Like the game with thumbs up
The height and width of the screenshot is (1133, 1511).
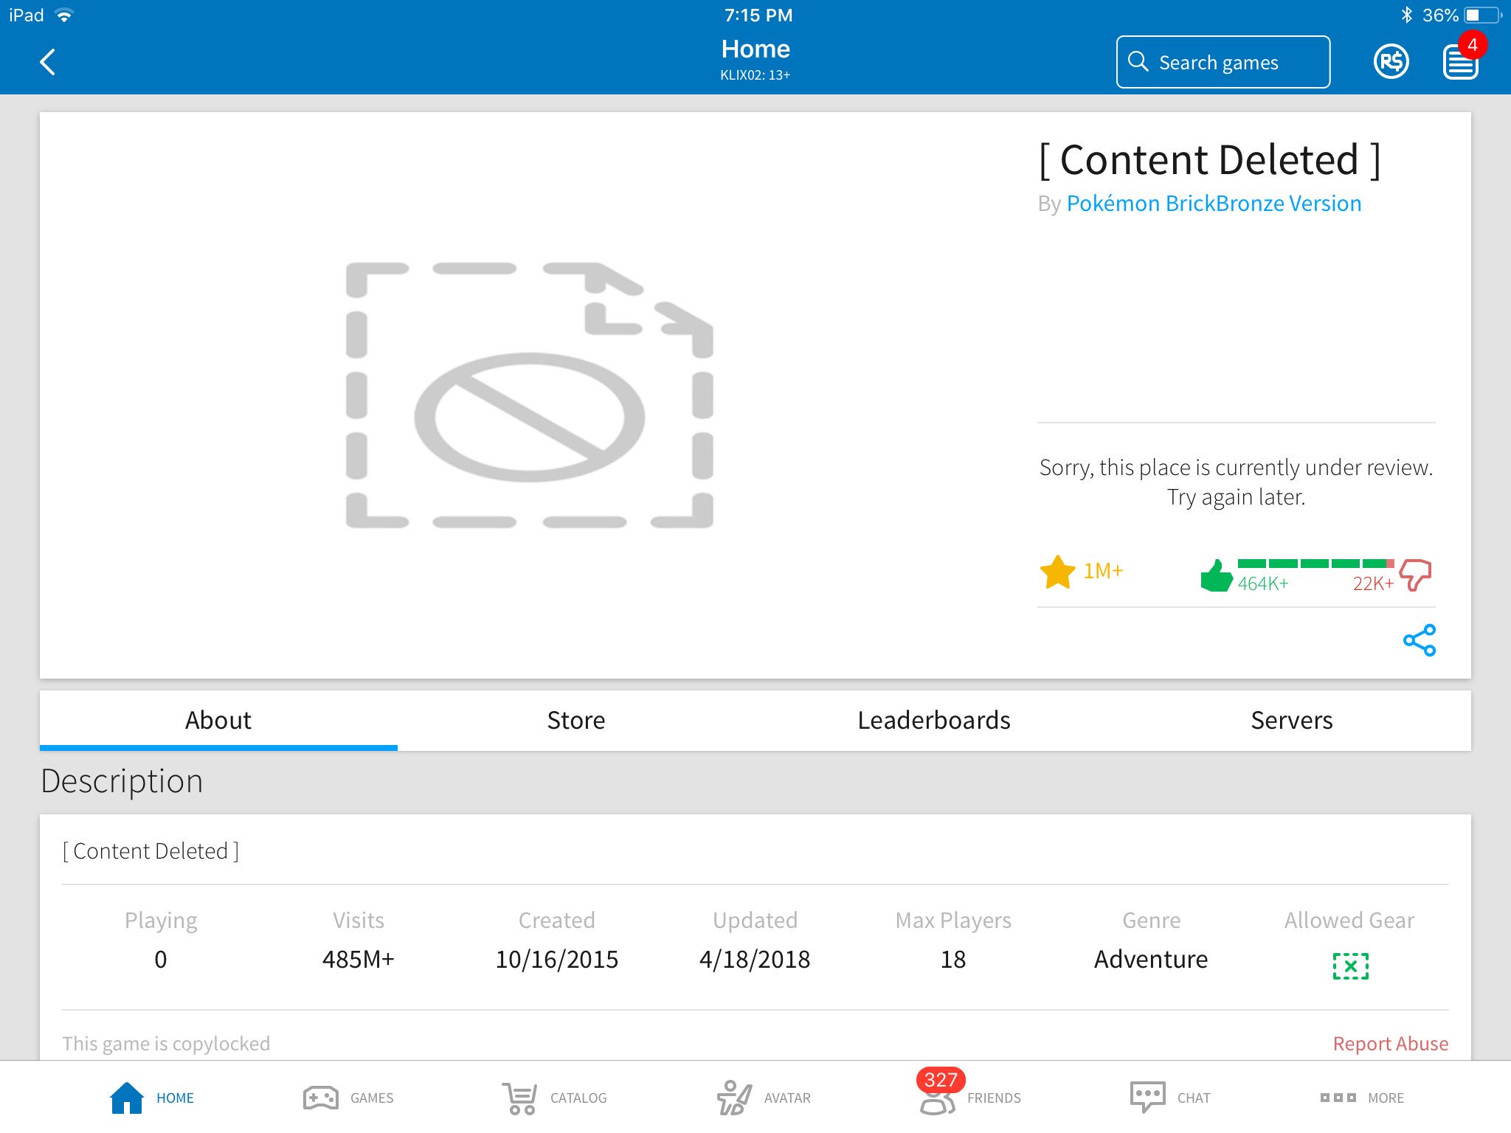point(1217,575)
